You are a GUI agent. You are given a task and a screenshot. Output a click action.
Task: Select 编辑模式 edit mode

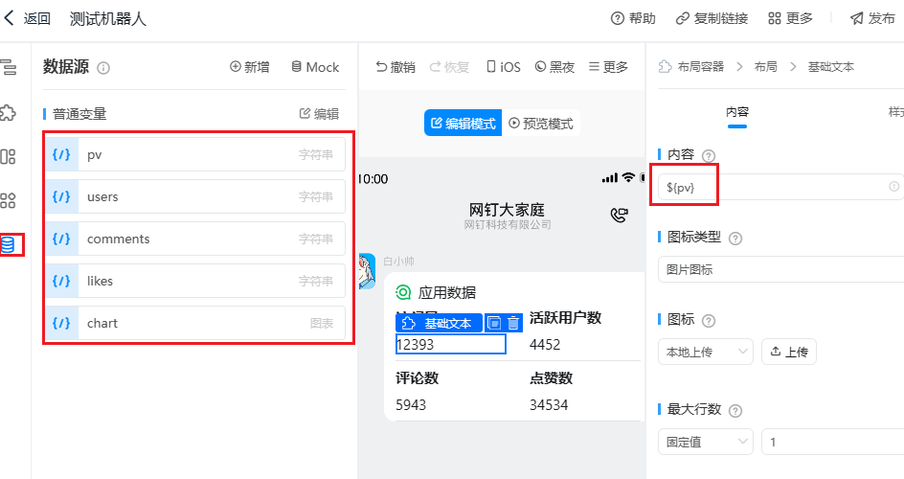pos(463,124)
